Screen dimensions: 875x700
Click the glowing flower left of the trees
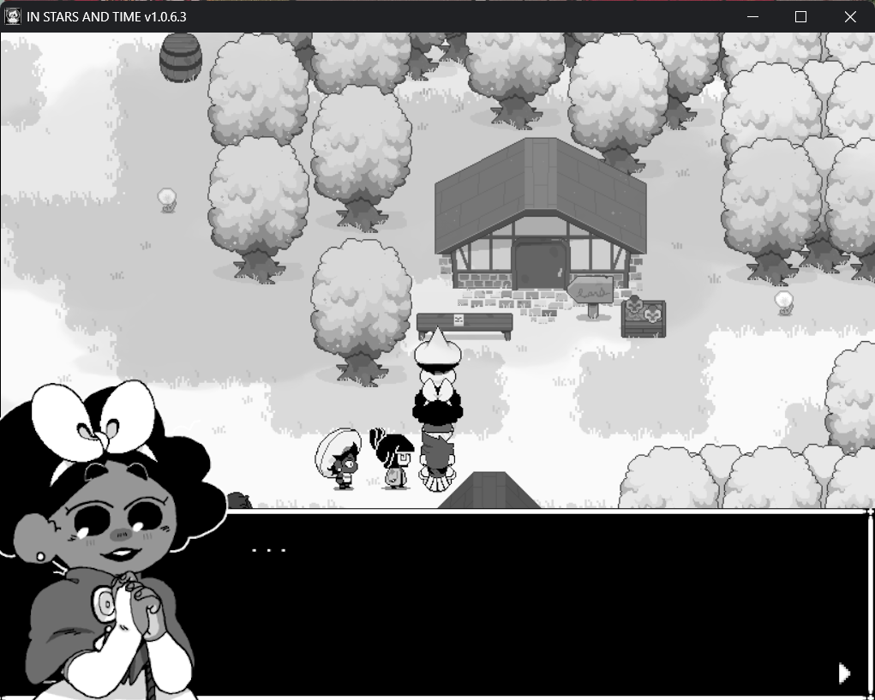click(x=167, y=199)
